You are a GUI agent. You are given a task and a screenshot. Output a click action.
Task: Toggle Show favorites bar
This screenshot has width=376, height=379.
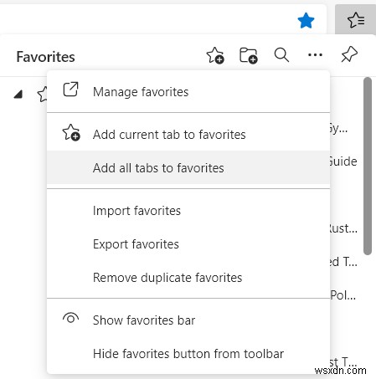[188, 320]
